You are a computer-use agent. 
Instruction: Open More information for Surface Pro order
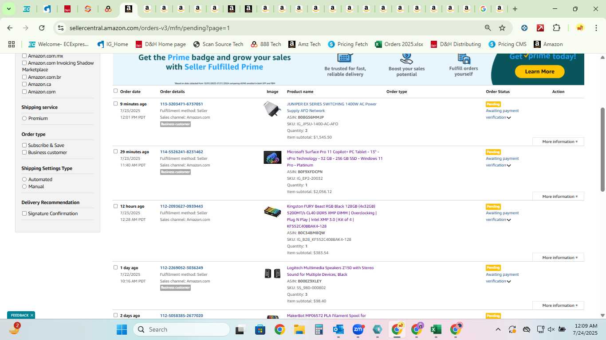tap(558, 196)
